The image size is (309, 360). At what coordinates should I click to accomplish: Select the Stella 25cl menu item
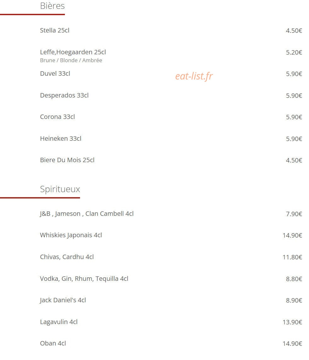click(x=54, y=30)
